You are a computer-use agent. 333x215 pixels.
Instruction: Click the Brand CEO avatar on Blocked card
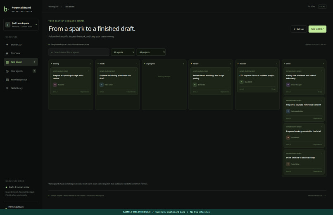pos(241,82)
